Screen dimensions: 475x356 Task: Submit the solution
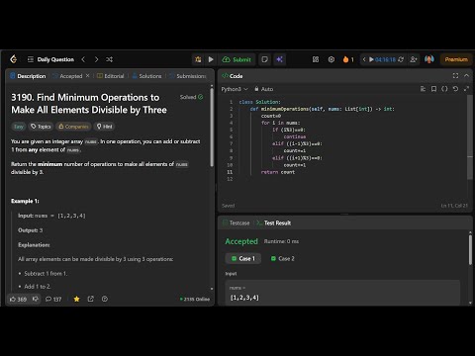click(237, 59)
